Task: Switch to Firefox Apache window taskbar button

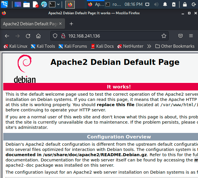Action: point(96,5)
